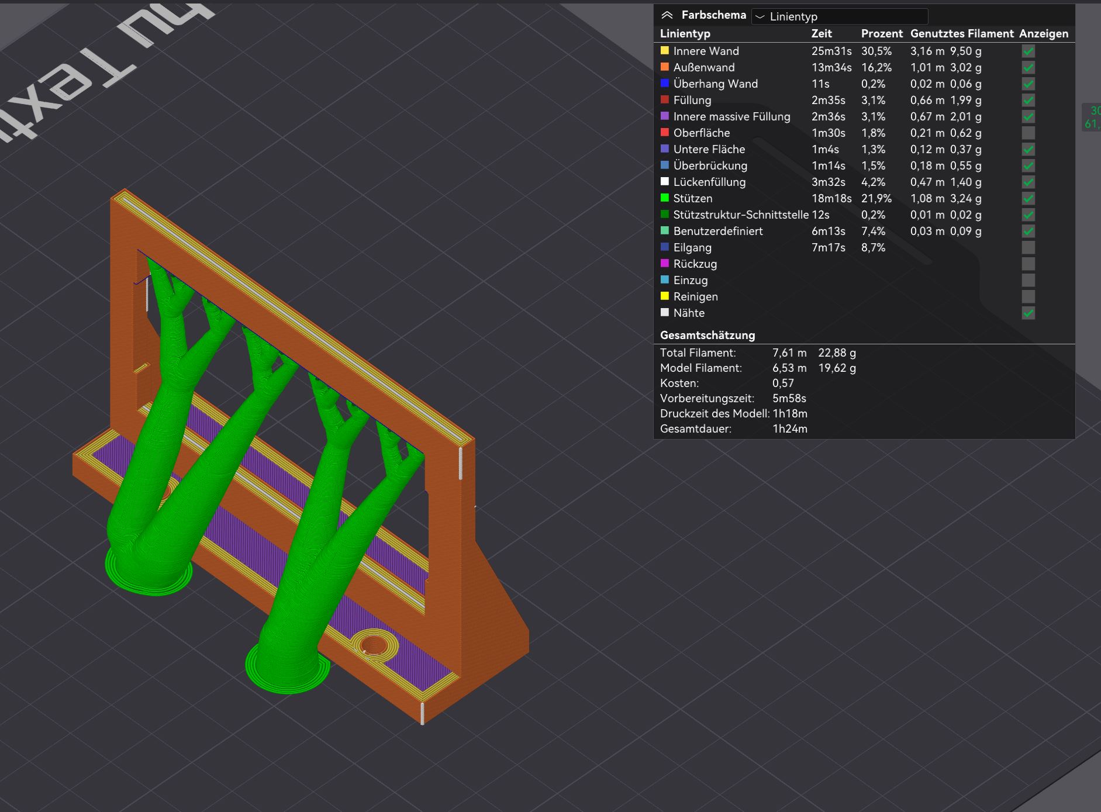This screenshot has width=1101, height=812.
Task: Uncheck the Außenwand visibility checkbox
Action: click(x=1028, y=68)
